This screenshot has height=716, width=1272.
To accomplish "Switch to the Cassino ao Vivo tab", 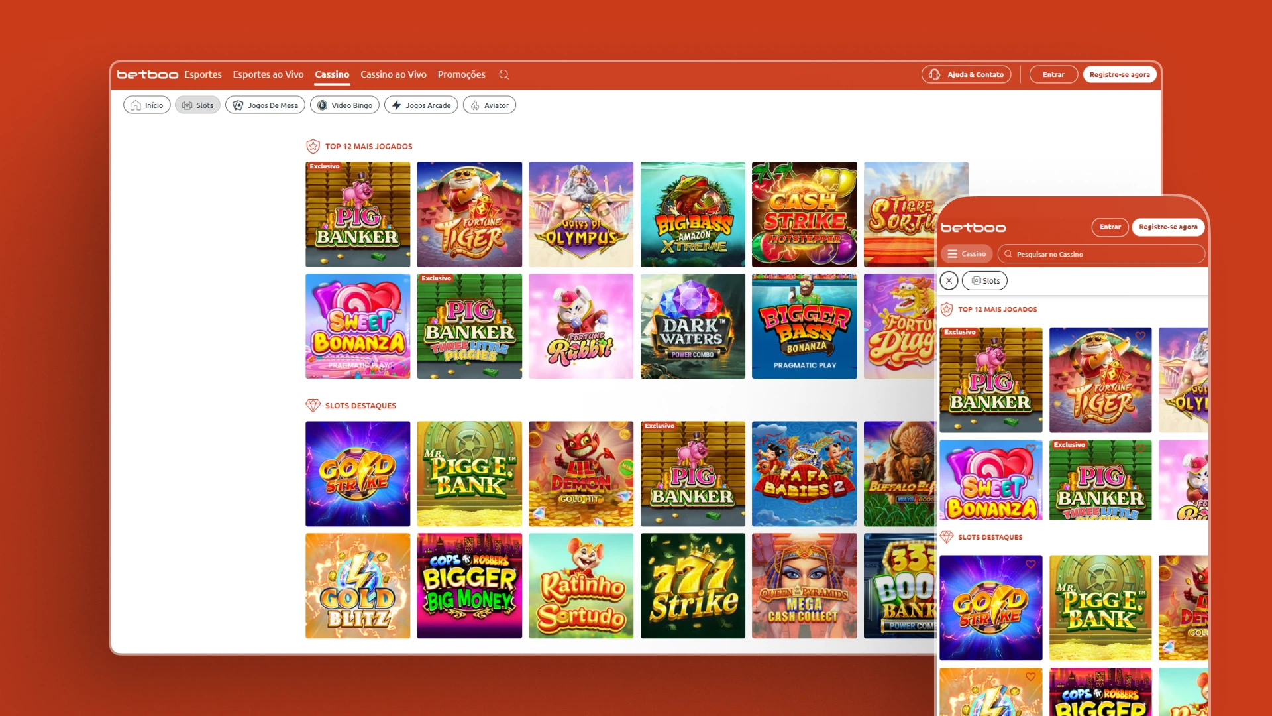I will tap(394, 74).
